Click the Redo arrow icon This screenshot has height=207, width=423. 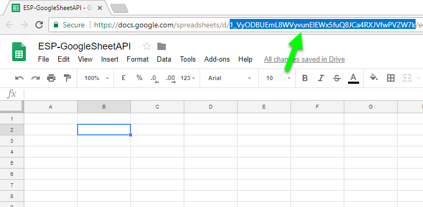pyautogui.click(x=35, y=78)
